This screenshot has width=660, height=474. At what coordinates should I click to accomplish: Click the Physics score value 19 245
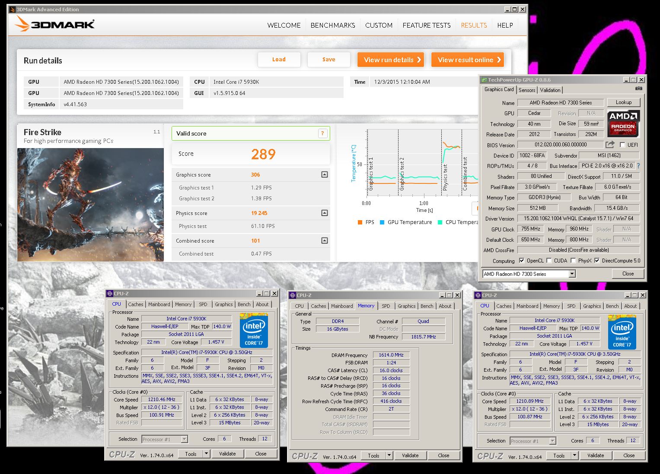coord(259,213)
